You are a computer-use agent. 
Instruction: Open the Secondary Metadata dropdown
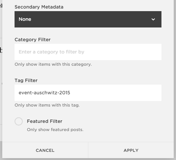[88, 19]
